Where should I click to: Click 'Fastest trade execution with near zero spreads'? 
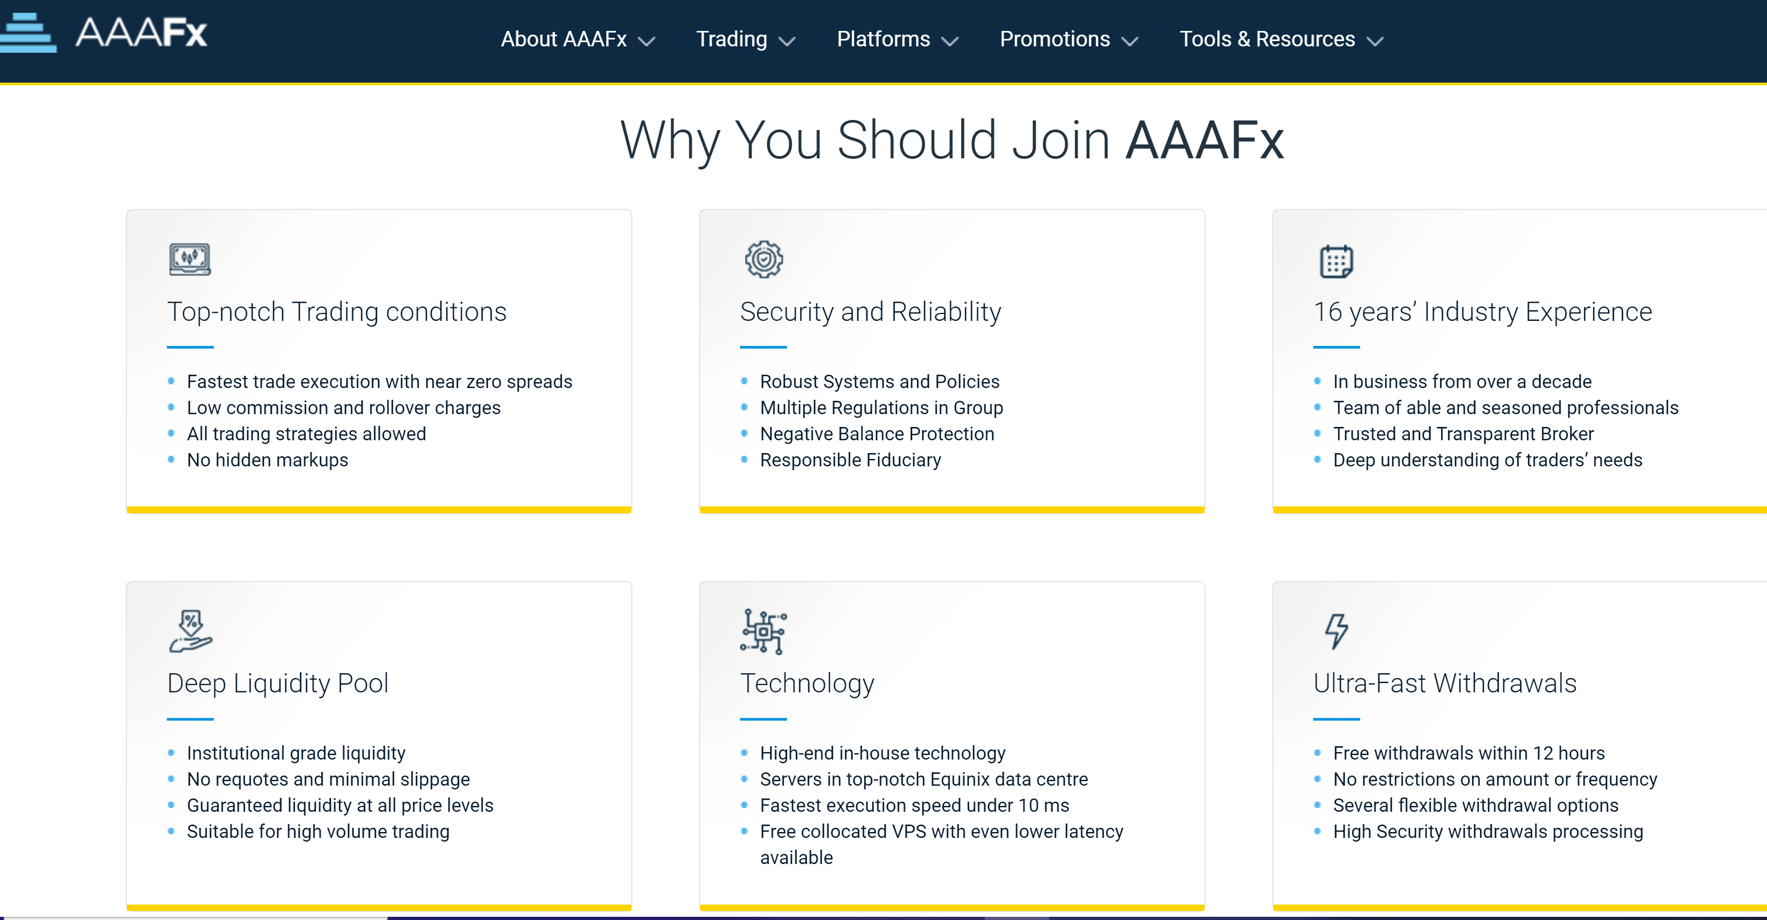click(x=379, y=382)
